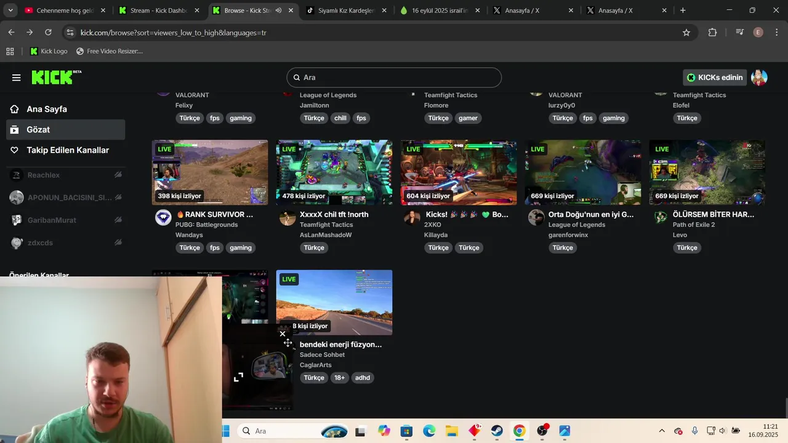This screenshot has width=788, height=443.
Task: Open Takip Edilen Kanallar in sidebar
Action: click(65, 150)
